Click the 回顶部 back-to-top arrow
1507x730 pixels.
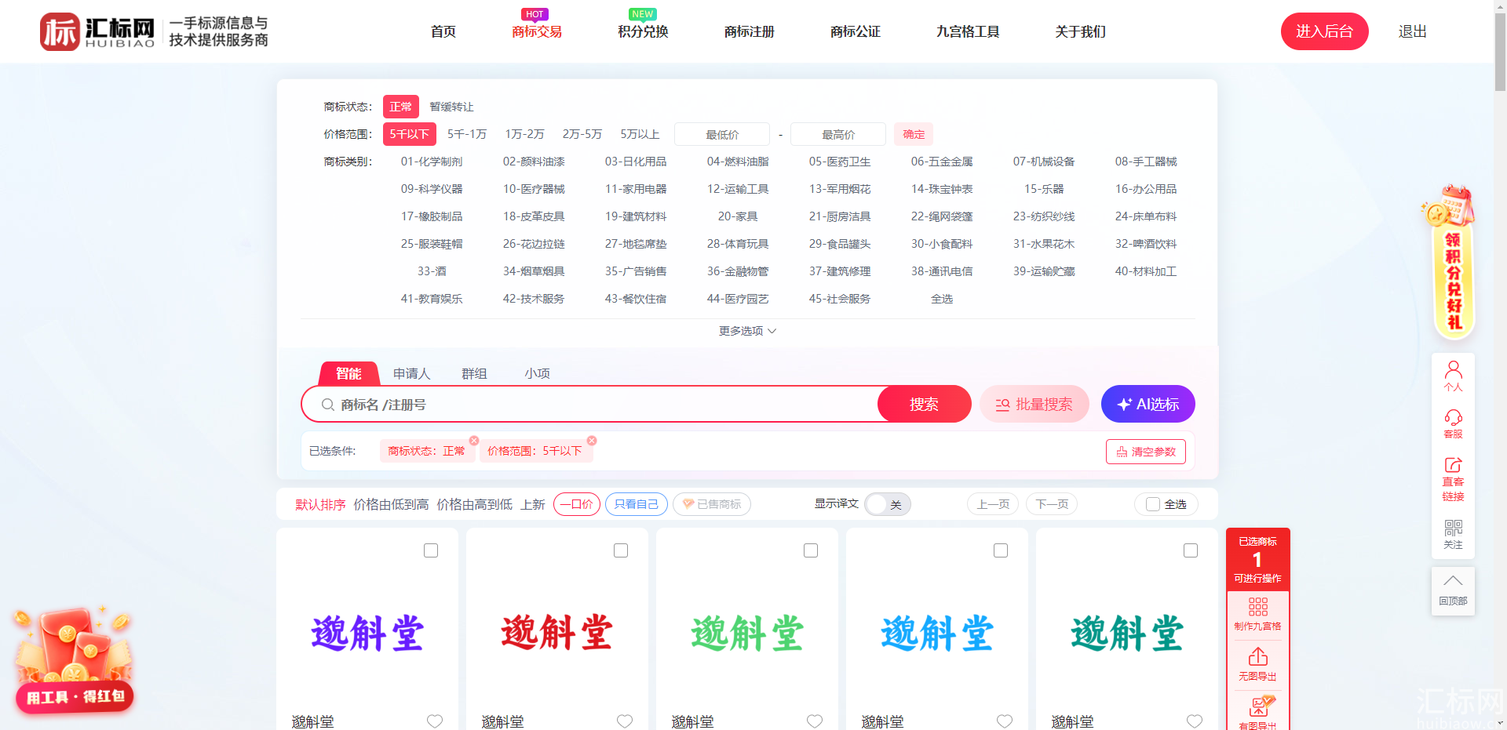click(x=1453, y=590)
